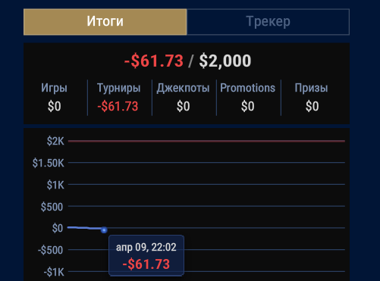
Task: Click the $0 axis label on chart
Action: coord(58,228)
